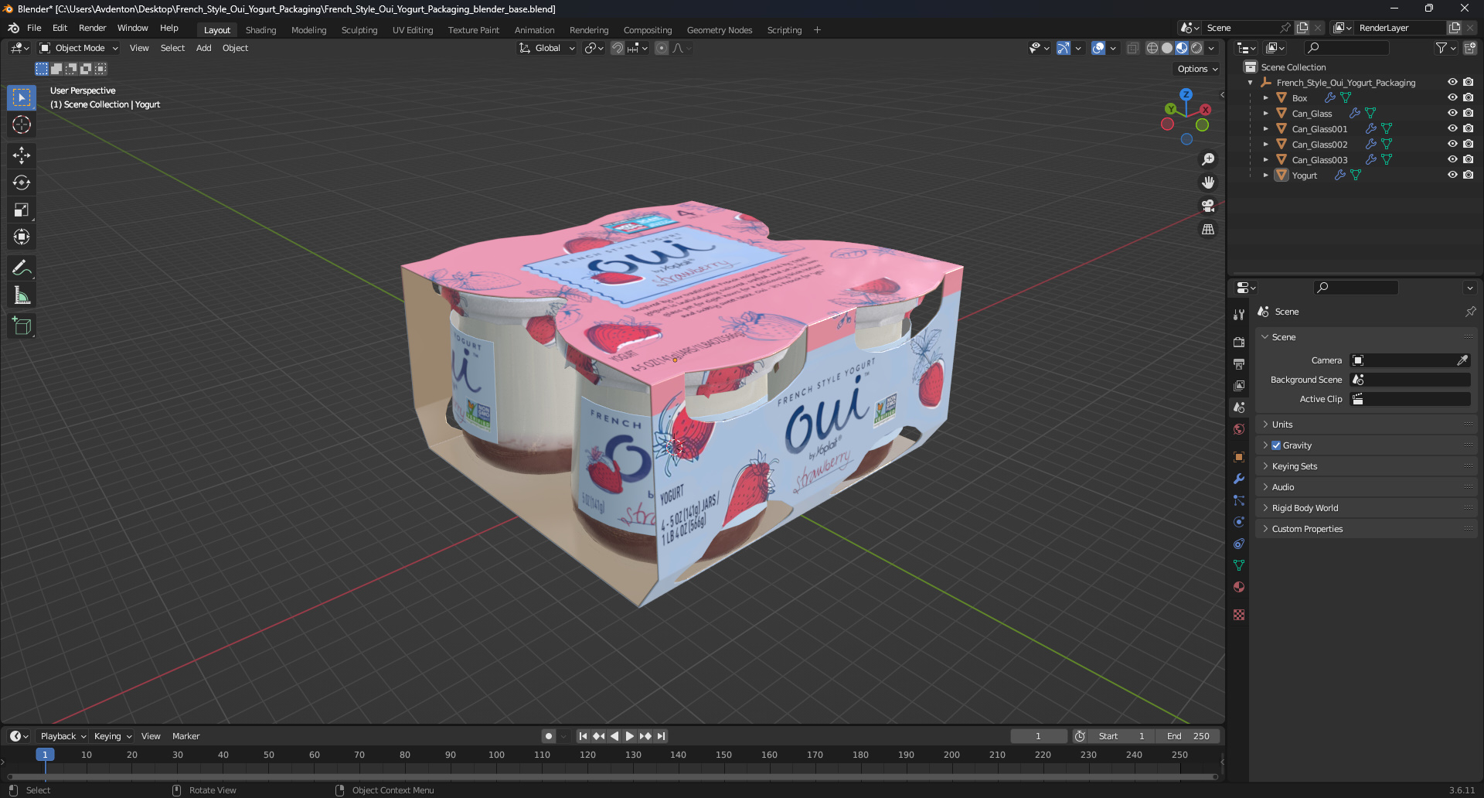Toggle the Gravity checkbox
This screenshot has height=798, width=1484.
coord(1276,445)
